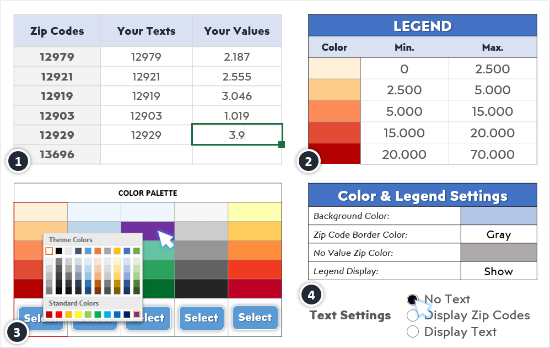Open the first Select color picker button

(41, 318)
